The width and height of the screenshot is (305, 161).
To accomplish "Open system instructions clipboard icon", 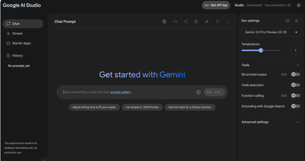I will tap(164, 21).
